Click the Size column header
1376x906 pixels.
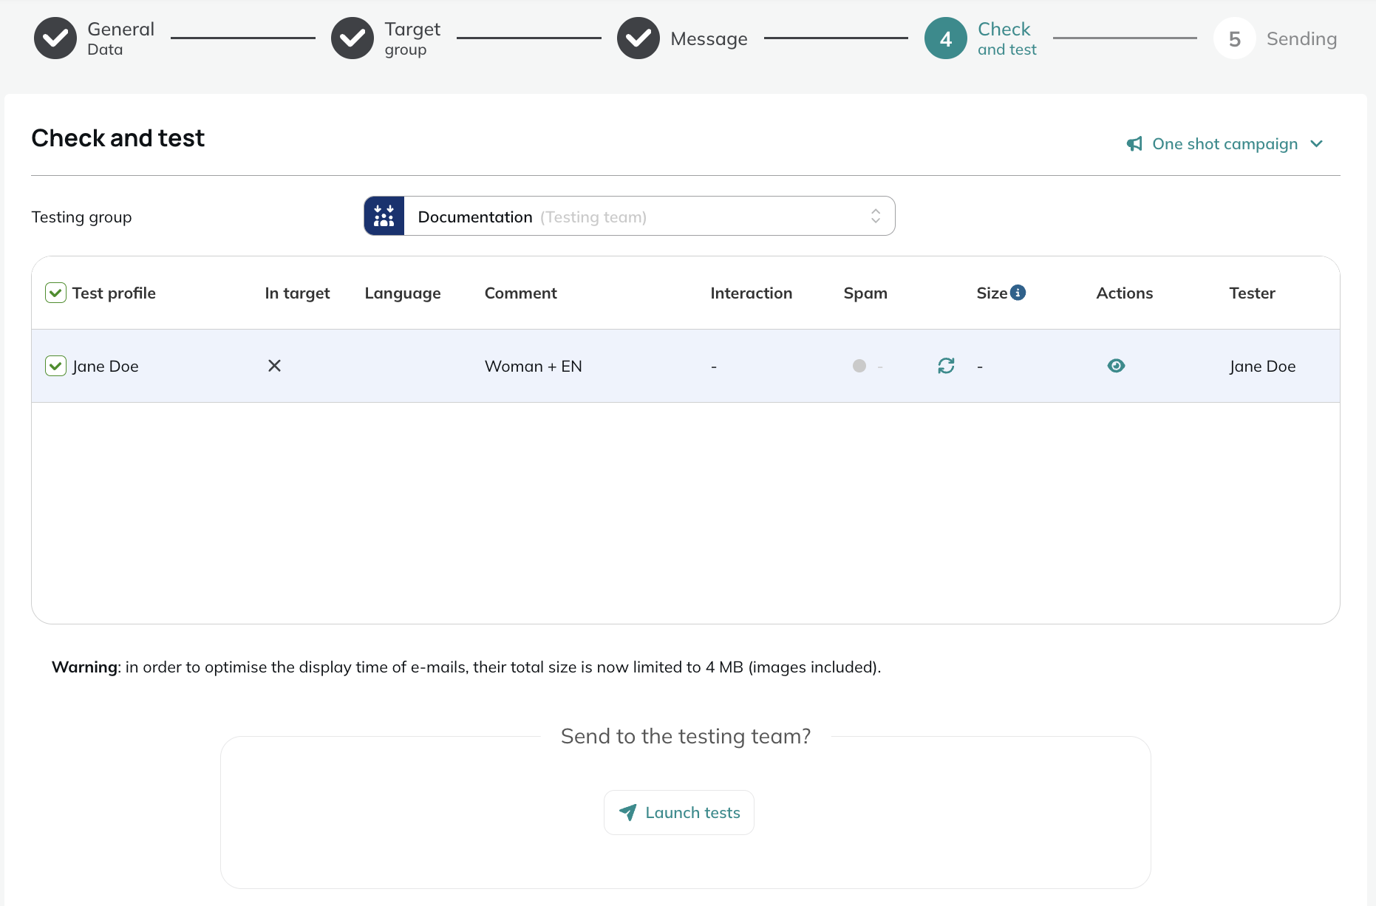992,293
